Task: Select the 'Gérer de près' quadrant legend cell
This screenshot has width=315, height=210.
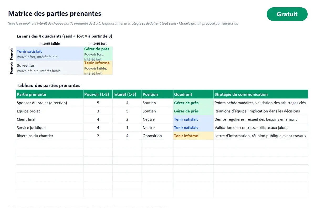Action: point(98,54)
